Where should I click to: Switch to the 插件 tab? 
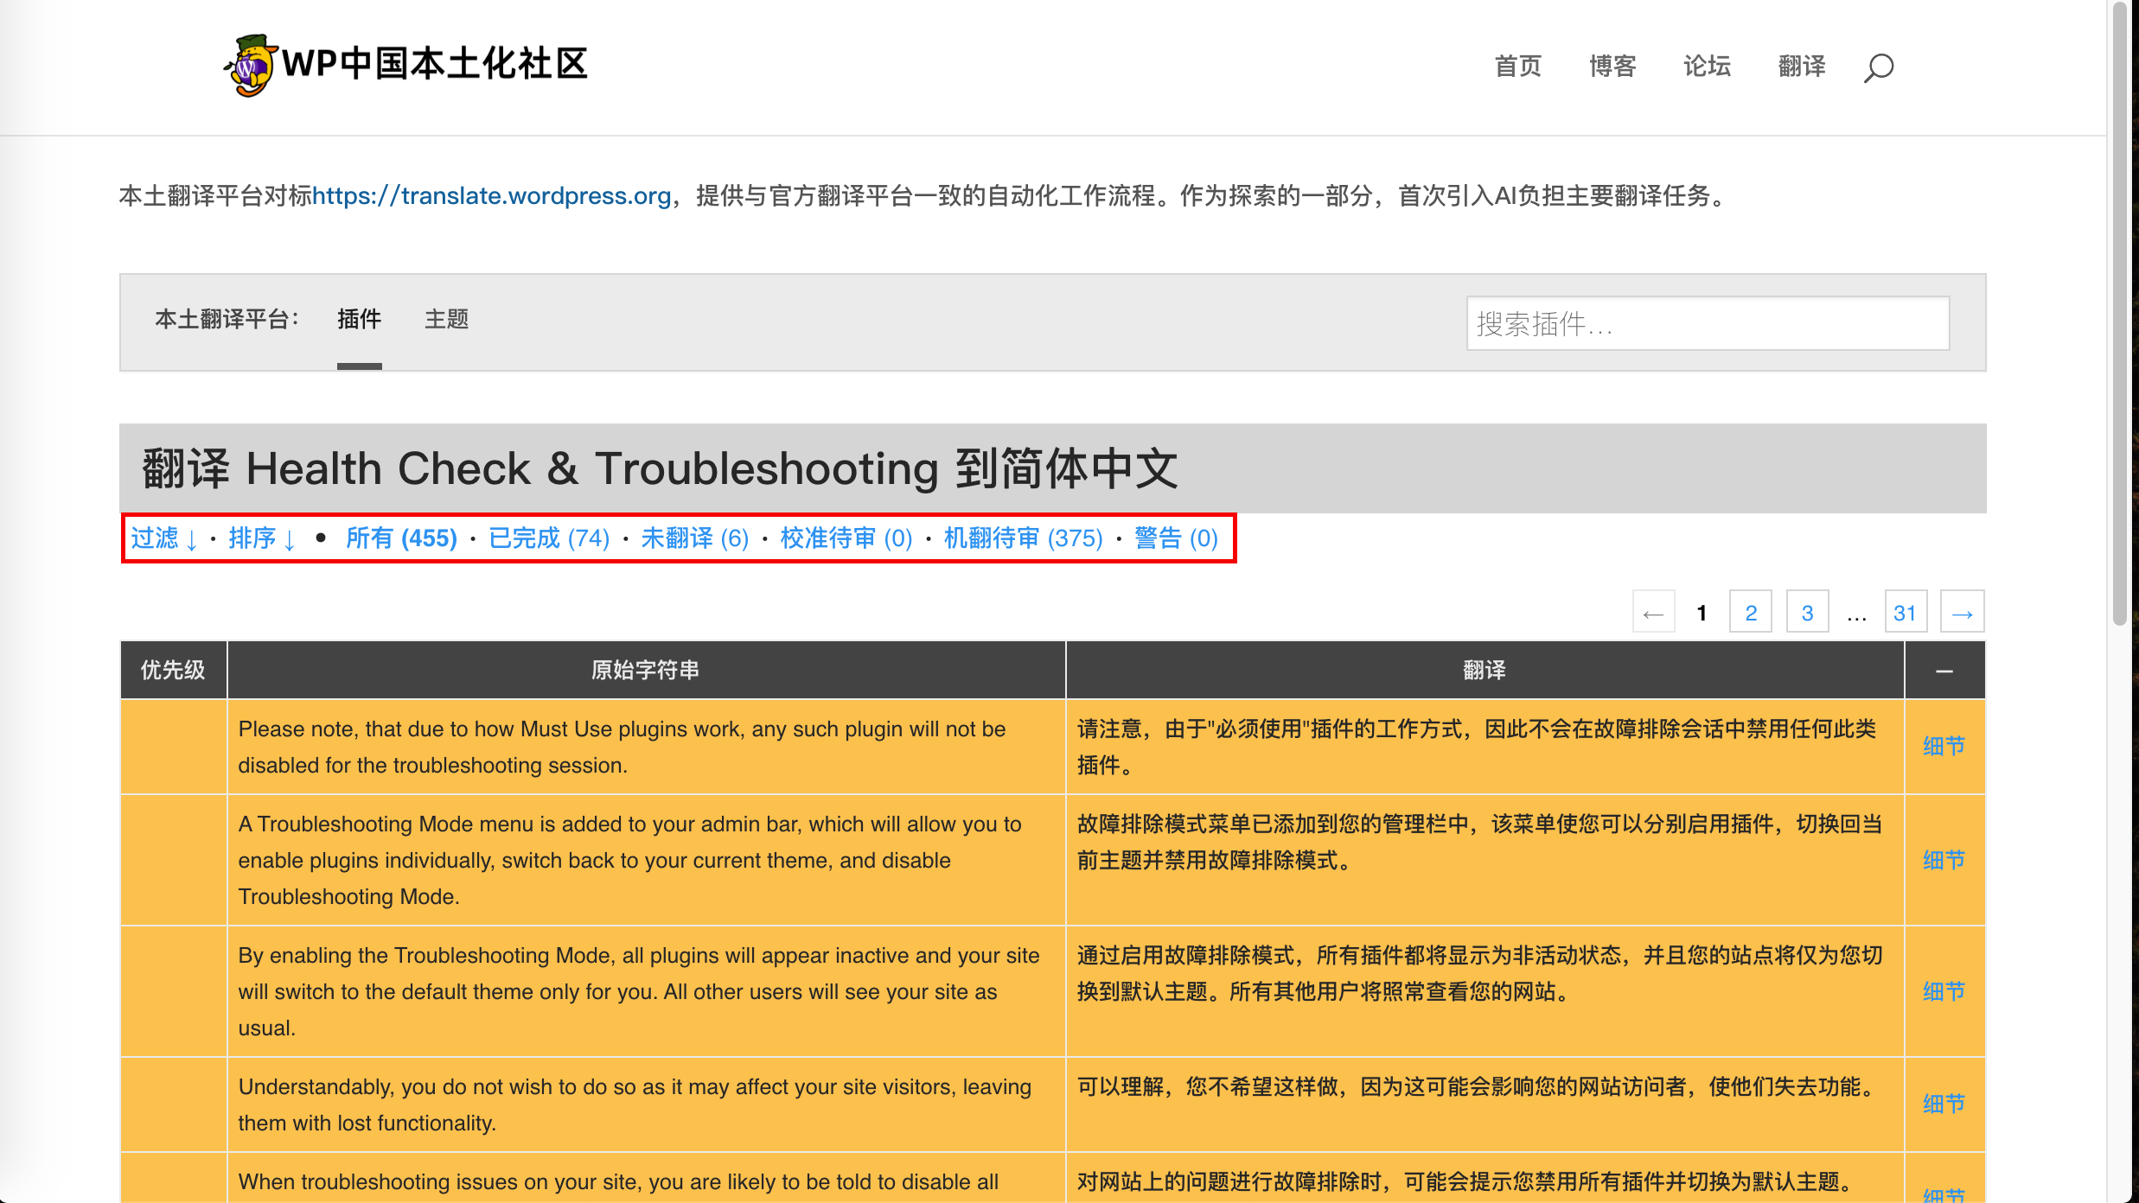coord(359,320)
